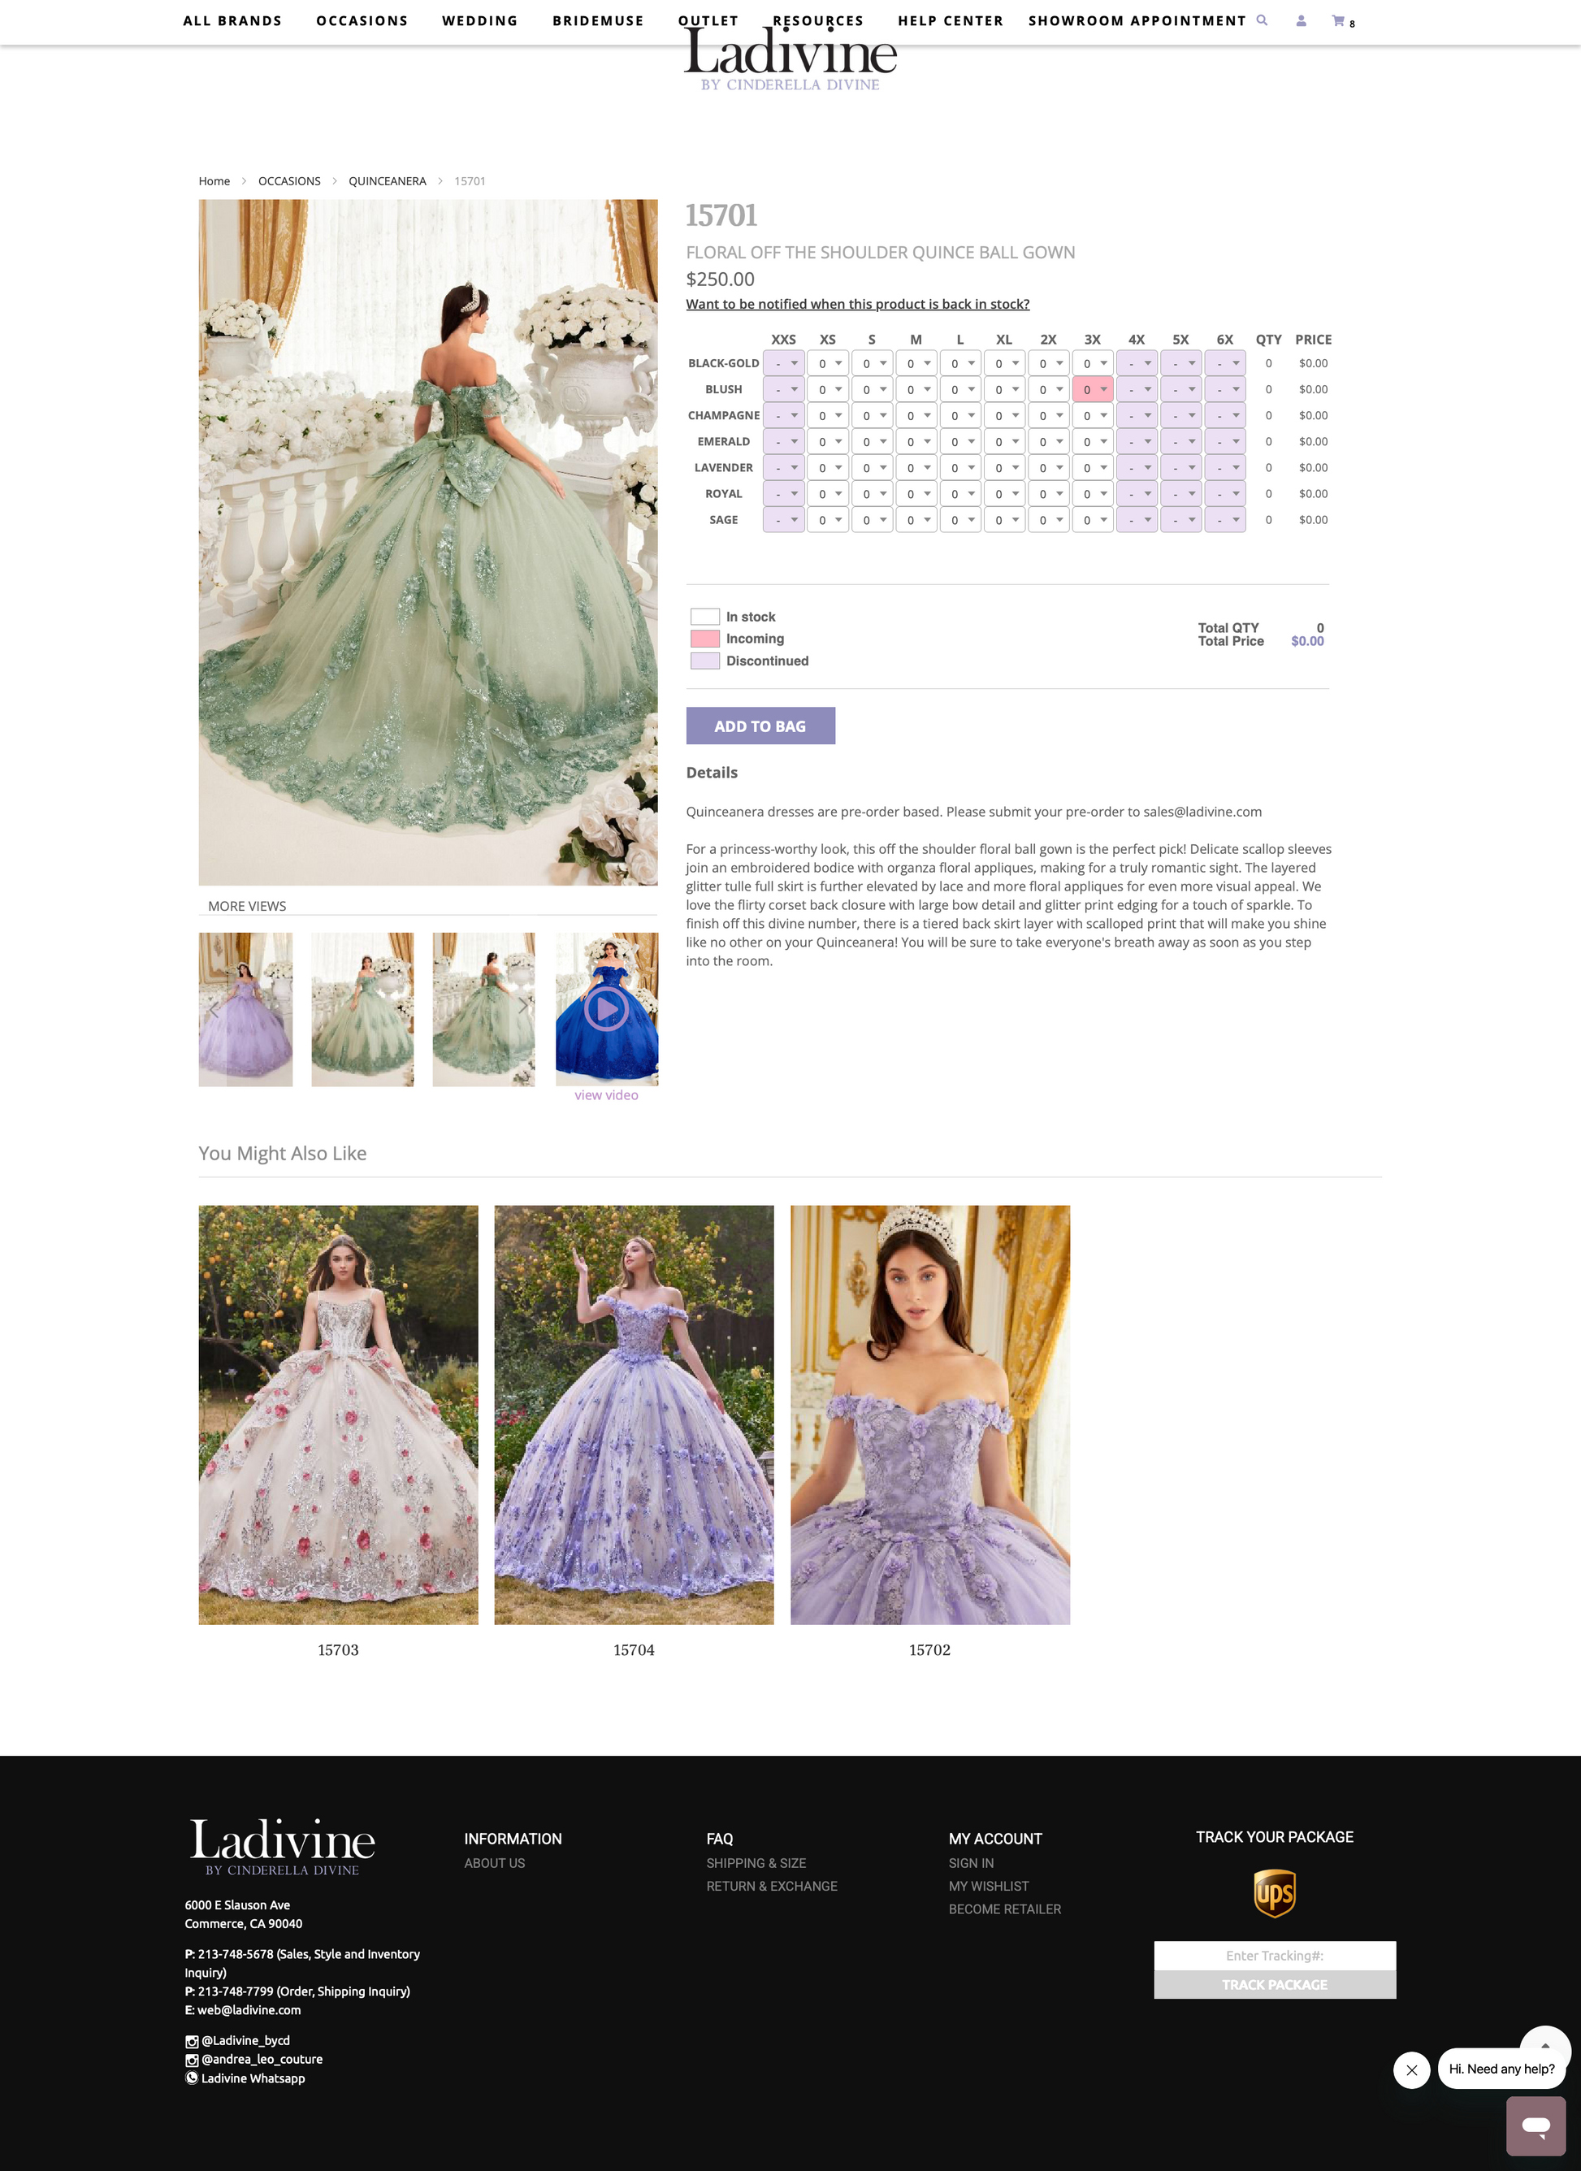
Task: Click the Enter Tracking number field
Action: tap(1274, 1956)
